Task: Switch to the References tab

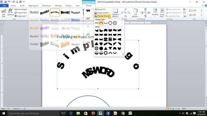Action: pyautogui.click(x=46, y=6)
